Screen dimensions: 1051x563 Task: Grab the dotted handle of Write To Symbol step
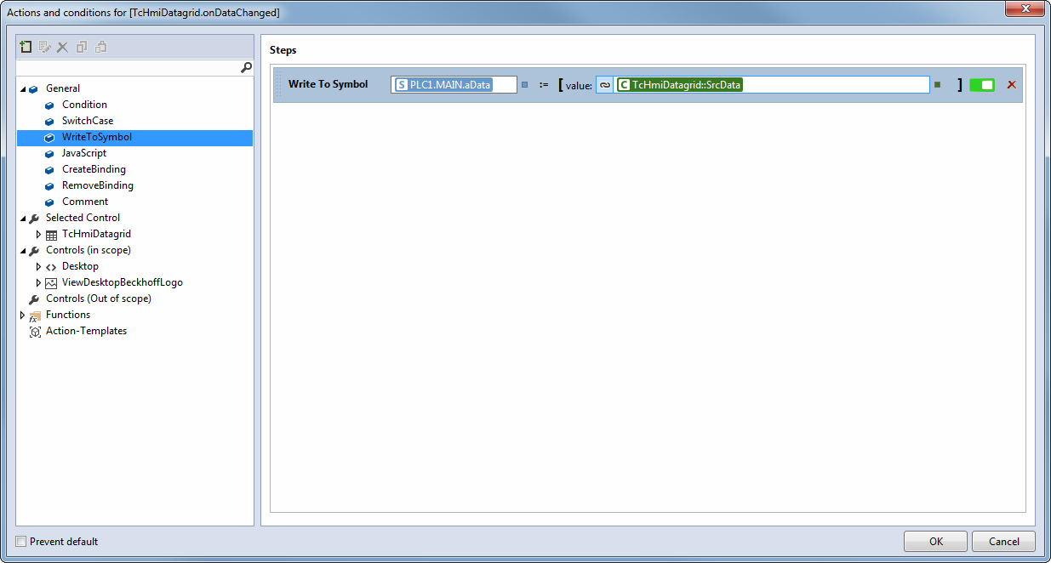pos(278,85)
